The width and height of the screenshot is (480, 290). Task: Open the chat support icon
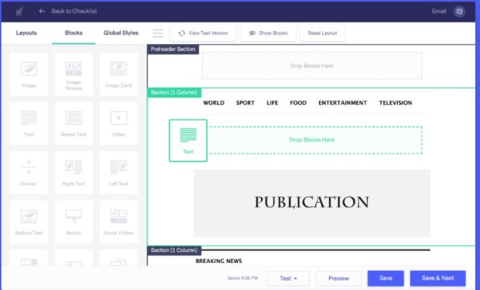click(x=459, y=12)
